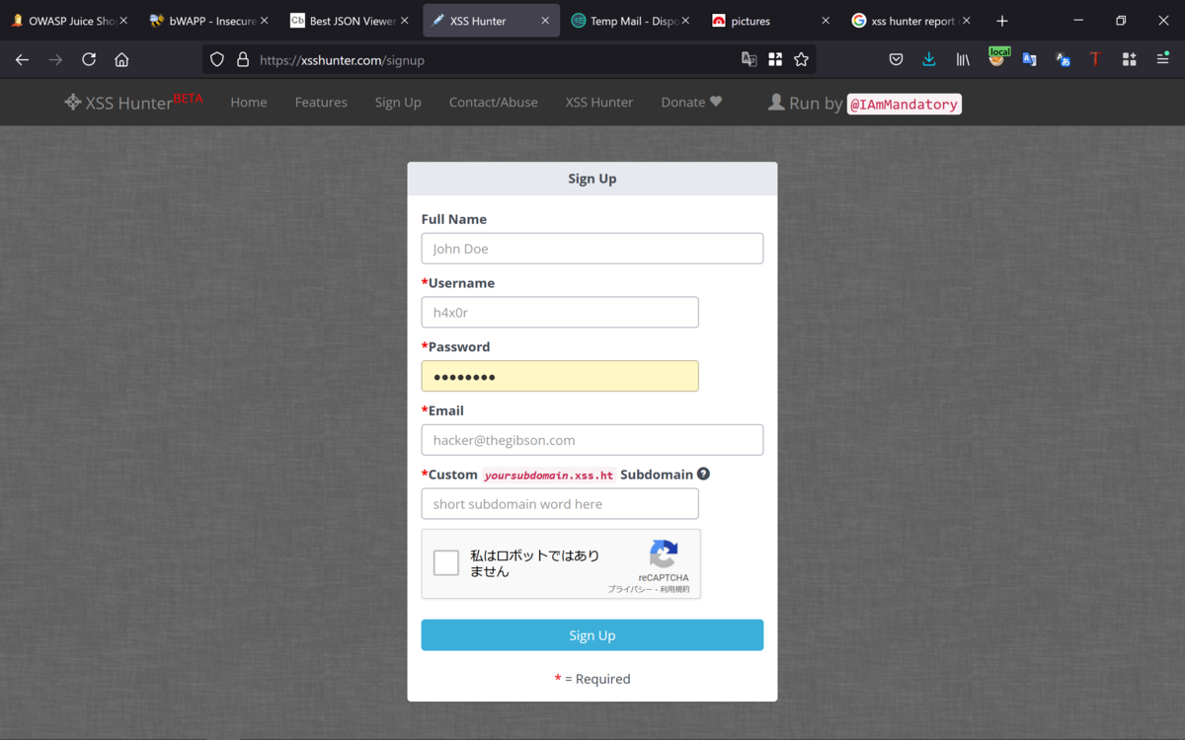
Task: Focus the Custom Subdomain field
Action: click(x=560, y=503)
